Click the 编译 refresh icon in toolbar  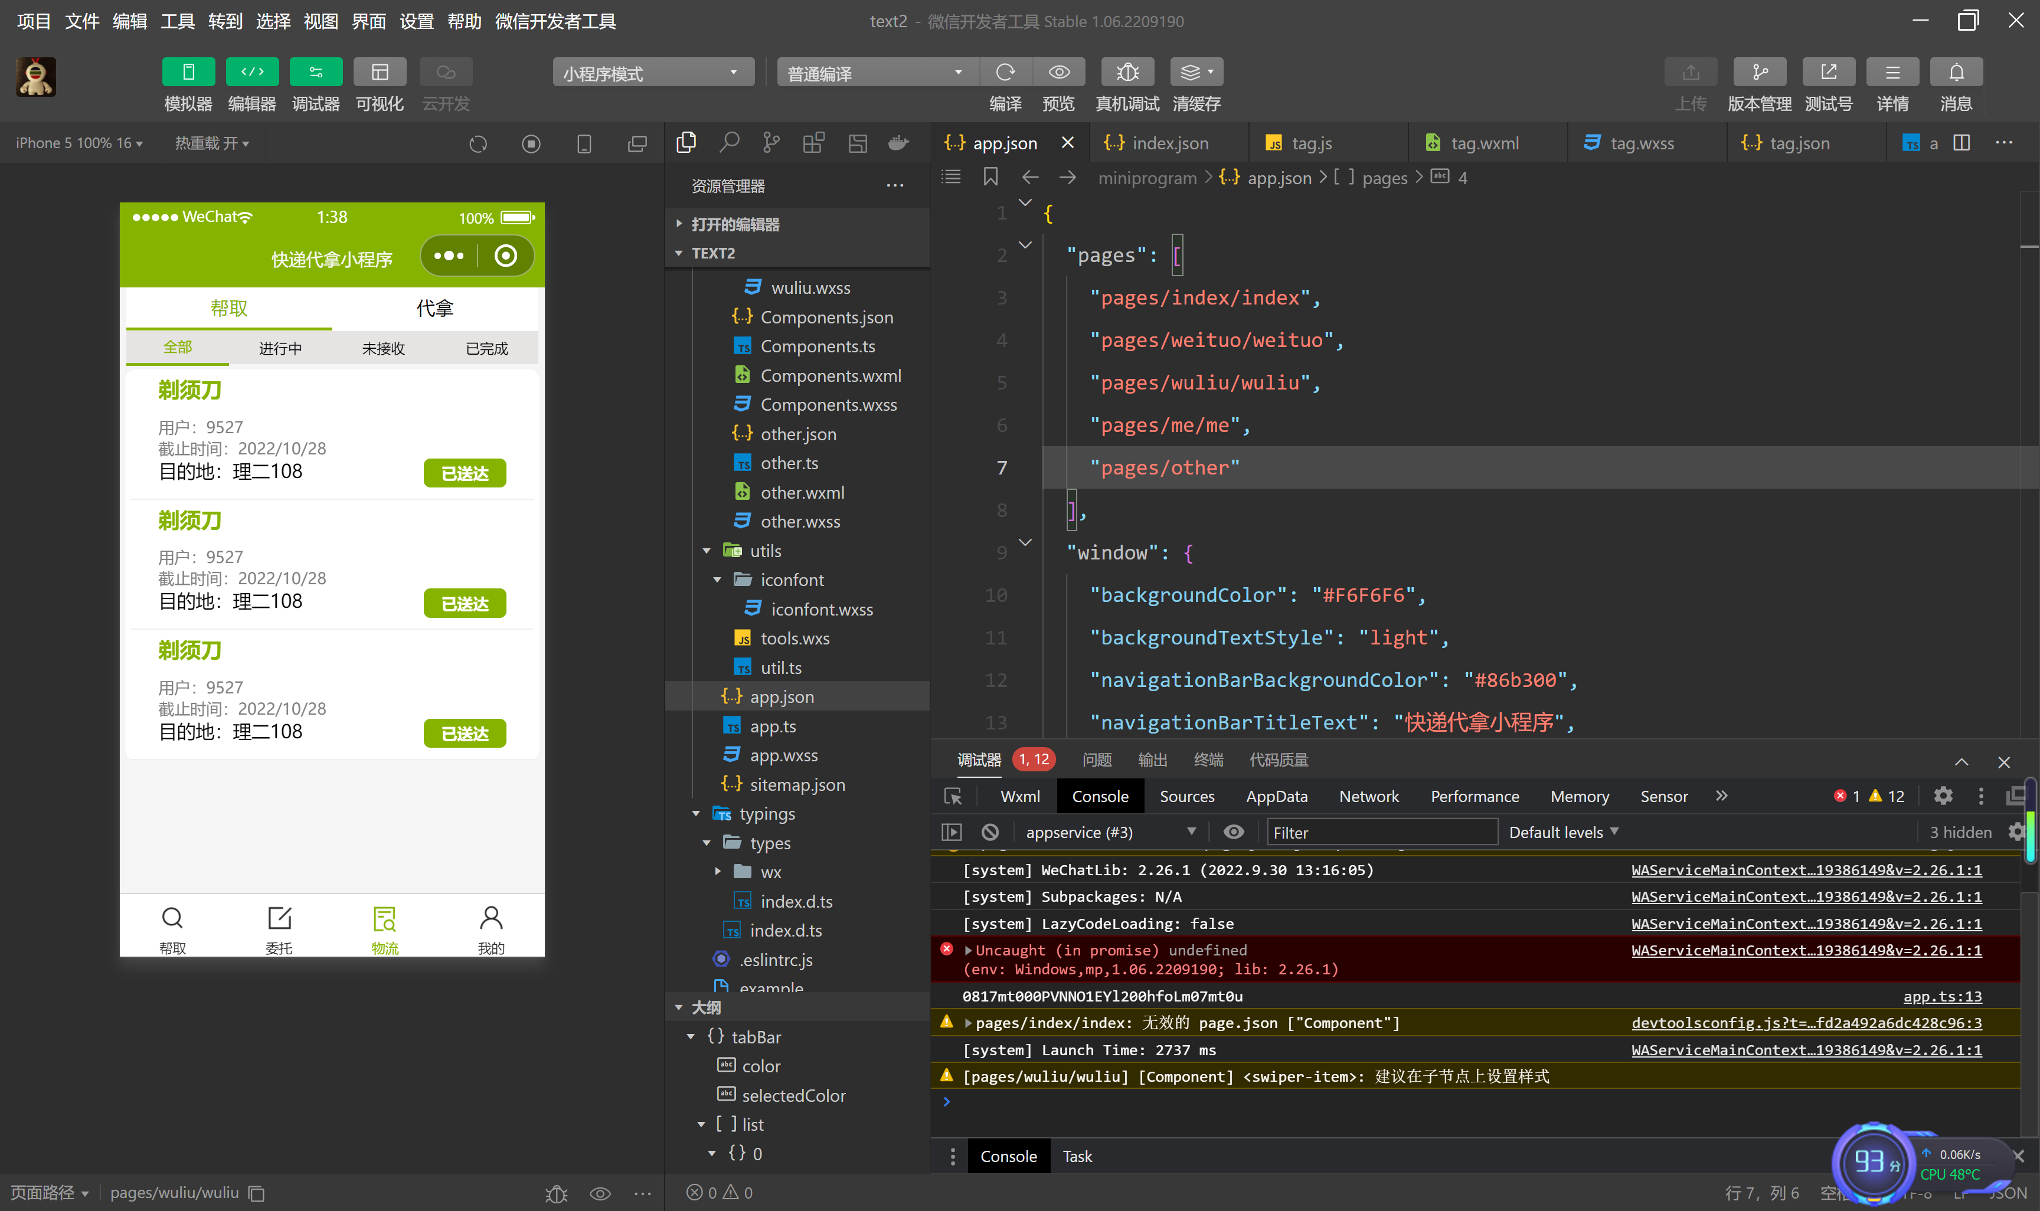(x=1005, y=73)
